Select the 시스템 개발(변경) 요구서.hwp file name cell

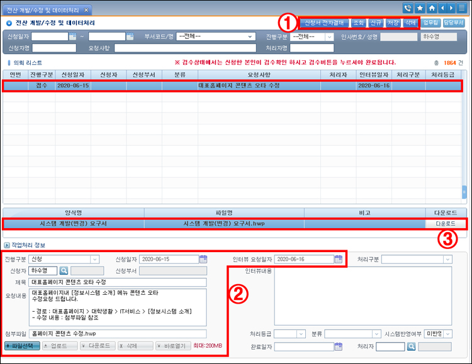click(224, 224)
